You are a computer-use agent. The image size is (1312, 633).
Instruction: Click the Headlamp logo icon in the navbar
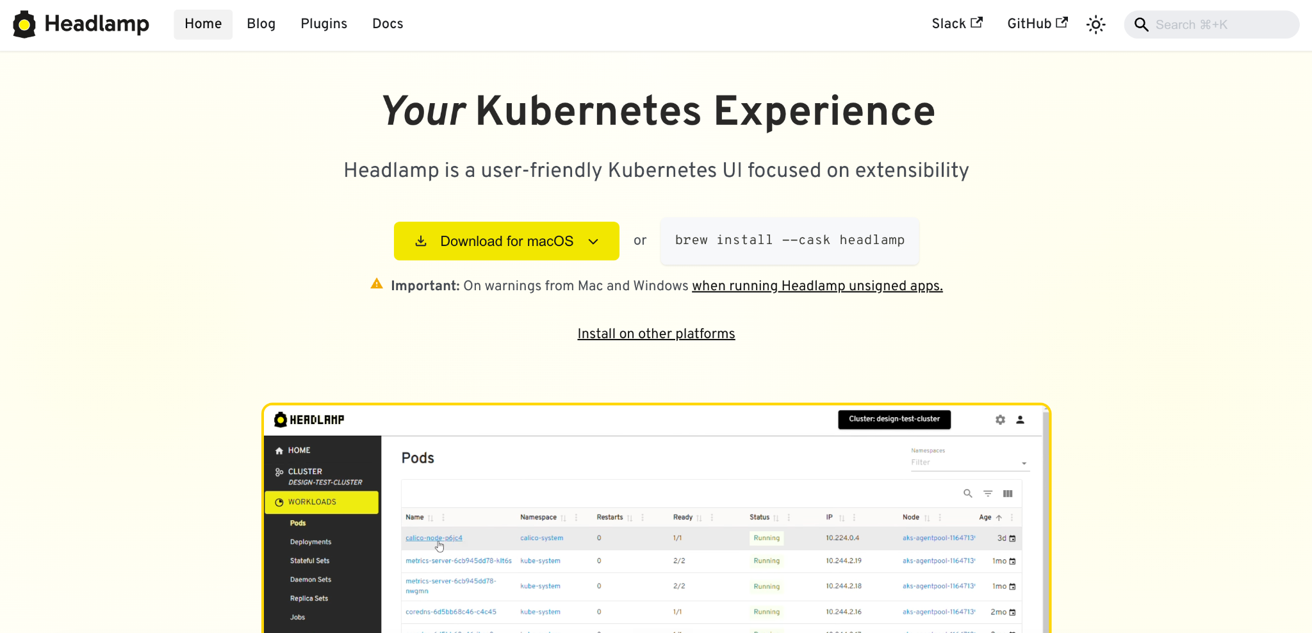point(24,24)
